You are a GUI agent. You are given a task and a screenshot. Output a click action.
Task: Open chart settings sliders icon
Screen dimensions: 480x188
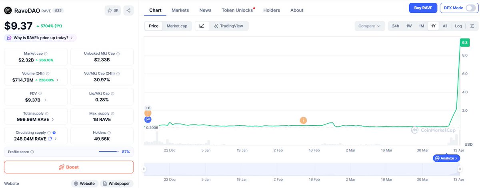472,26
